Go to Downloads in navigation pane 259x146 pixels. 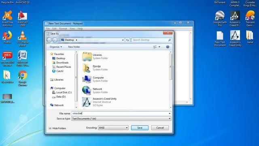pos(60,62)
